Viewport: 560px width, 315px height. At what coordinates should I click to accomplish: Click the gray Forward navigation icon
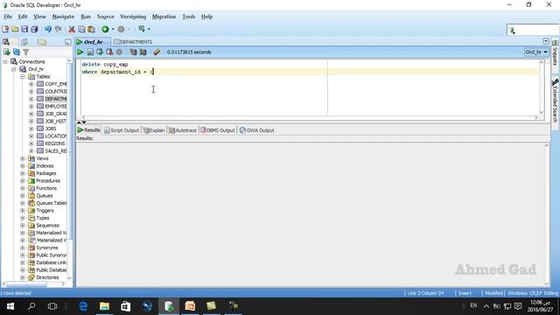pos(121,29)
